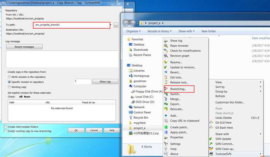270x157 pixels.
Task: Open the Organize dropdown in Explorer
Action: (x=133, y=31)
